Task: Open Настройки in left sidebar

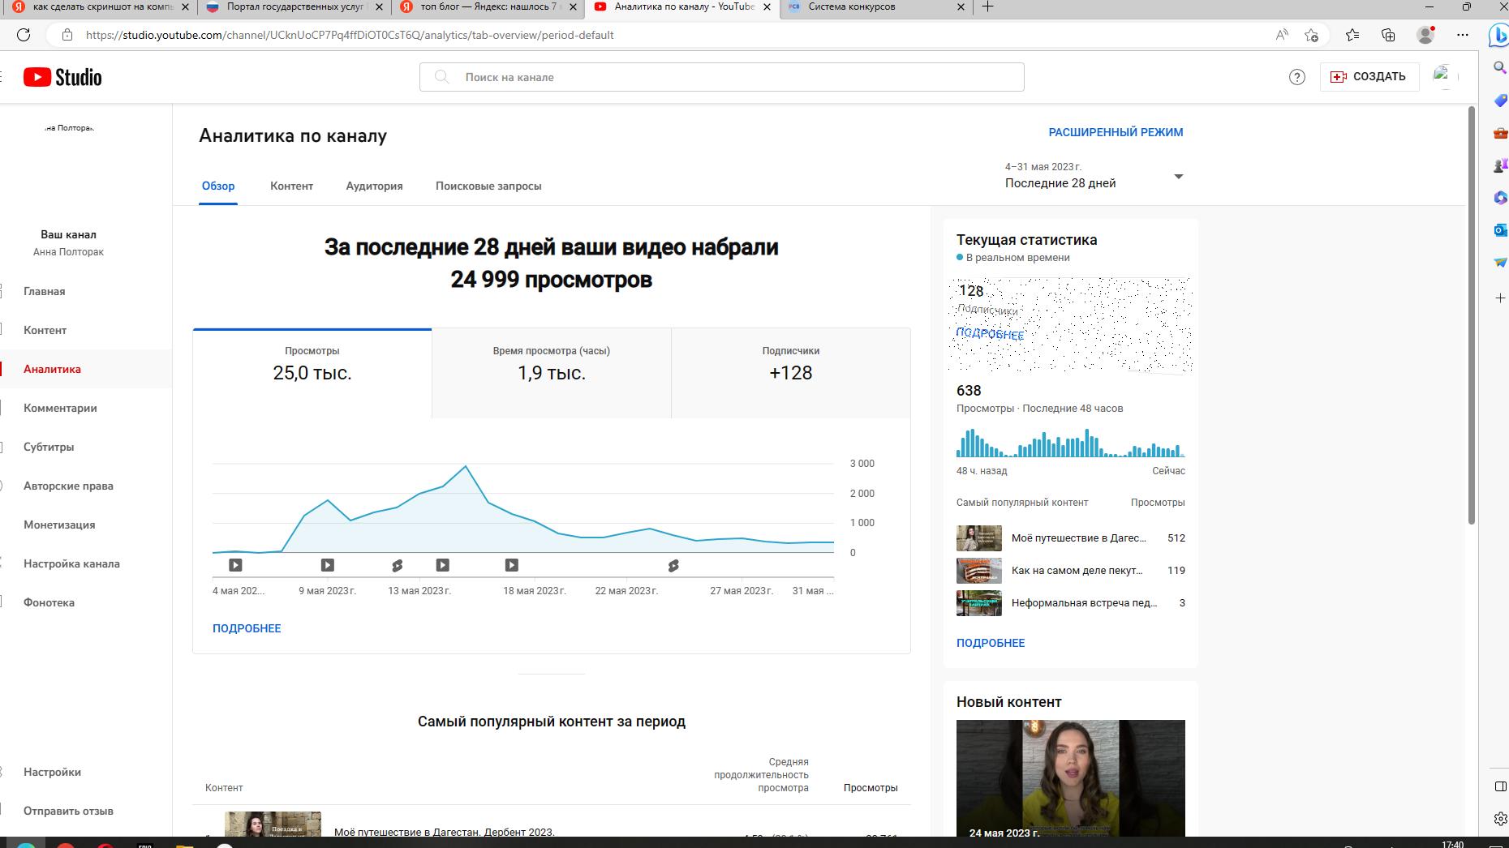Action: 86,772
